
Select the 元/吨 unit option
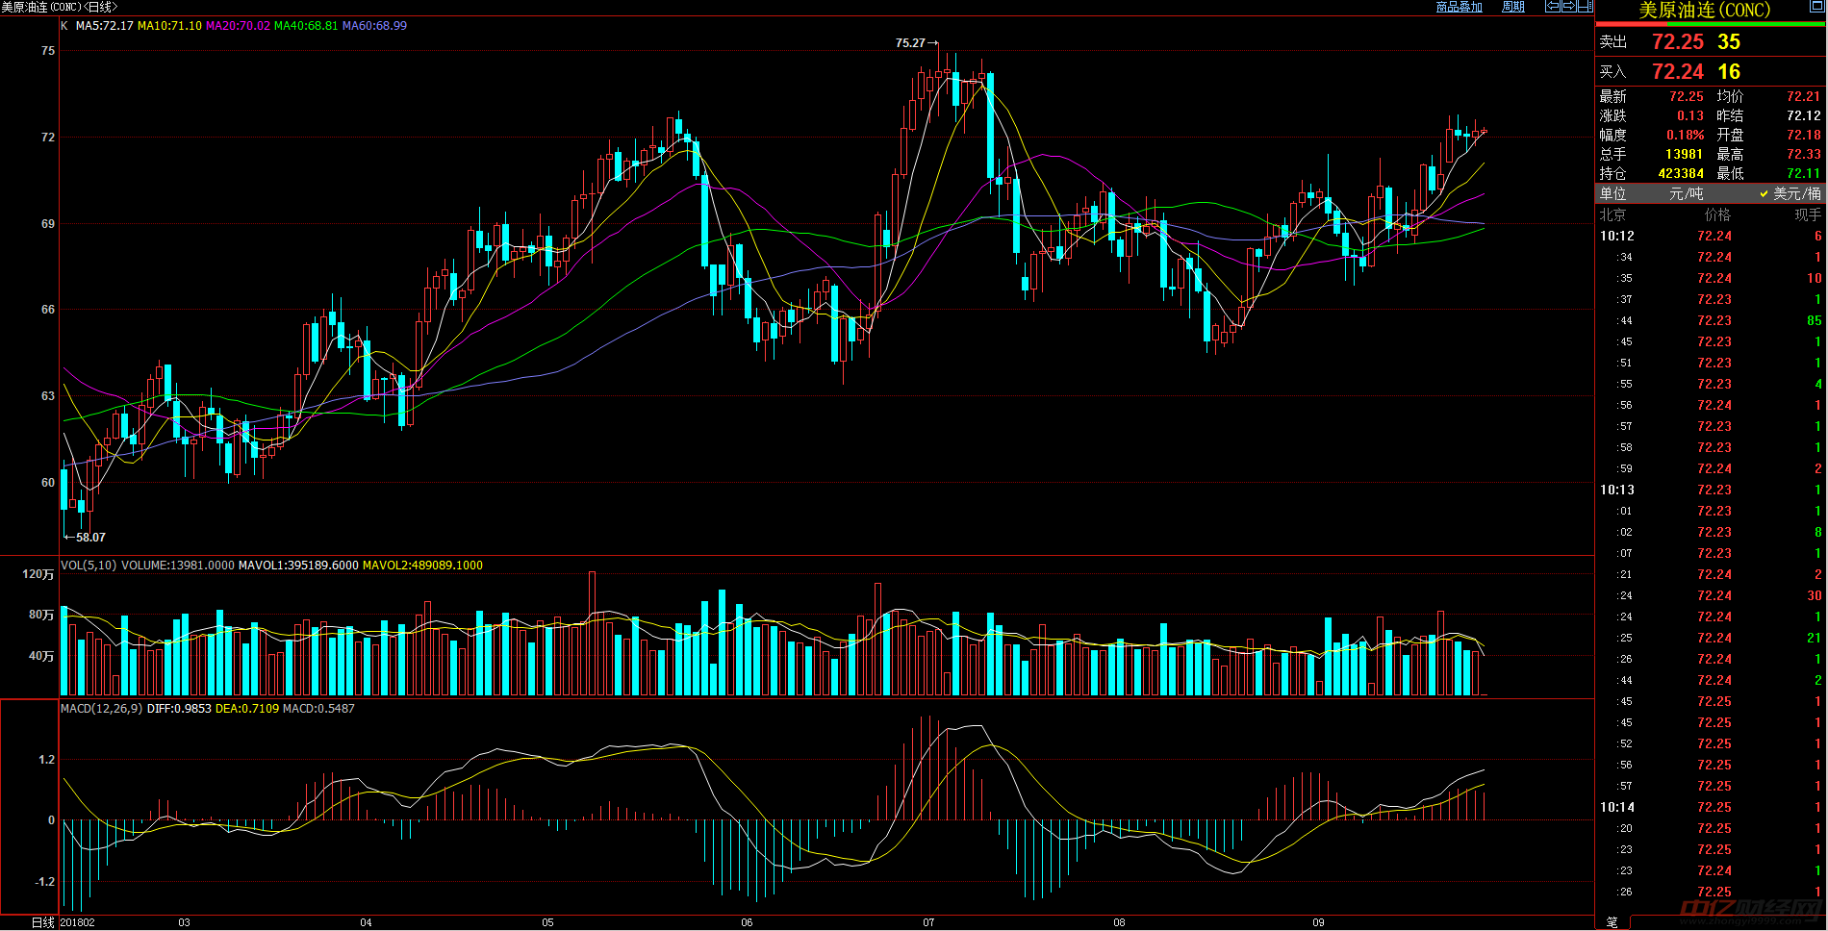point(1686,193)
